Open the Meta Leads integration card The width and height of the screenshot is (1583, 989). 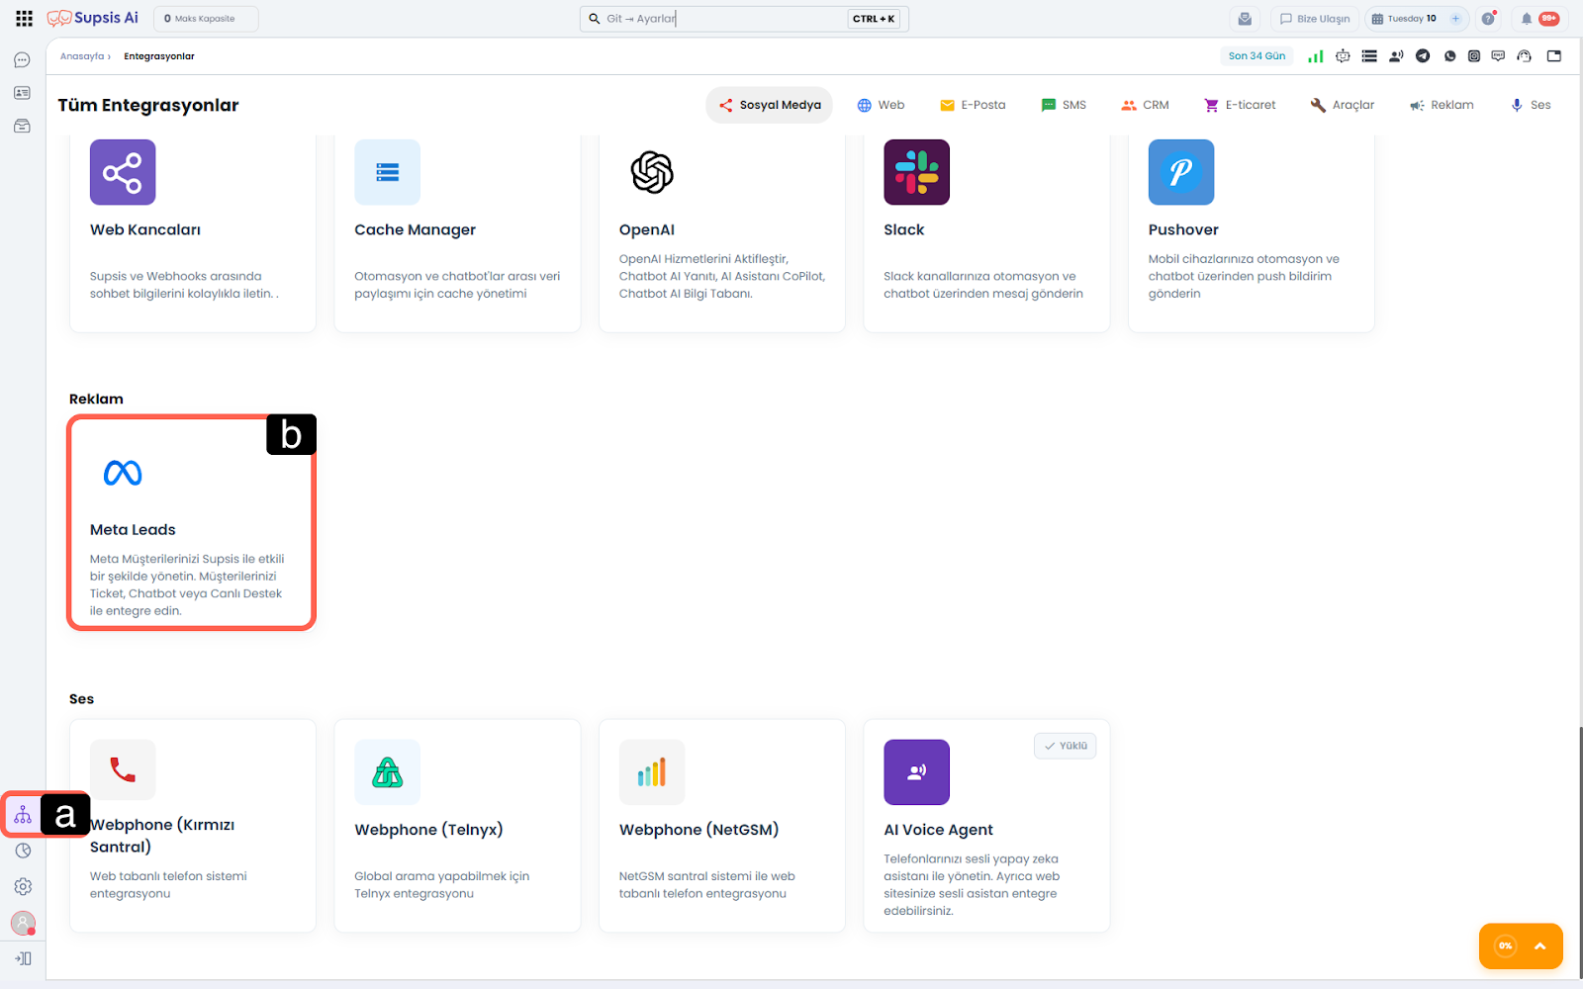point(191,522)
